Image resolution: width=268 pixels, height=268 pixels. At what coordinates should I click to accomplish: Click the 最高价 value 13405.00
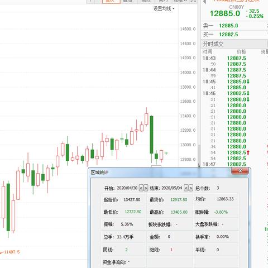(179, 212)
